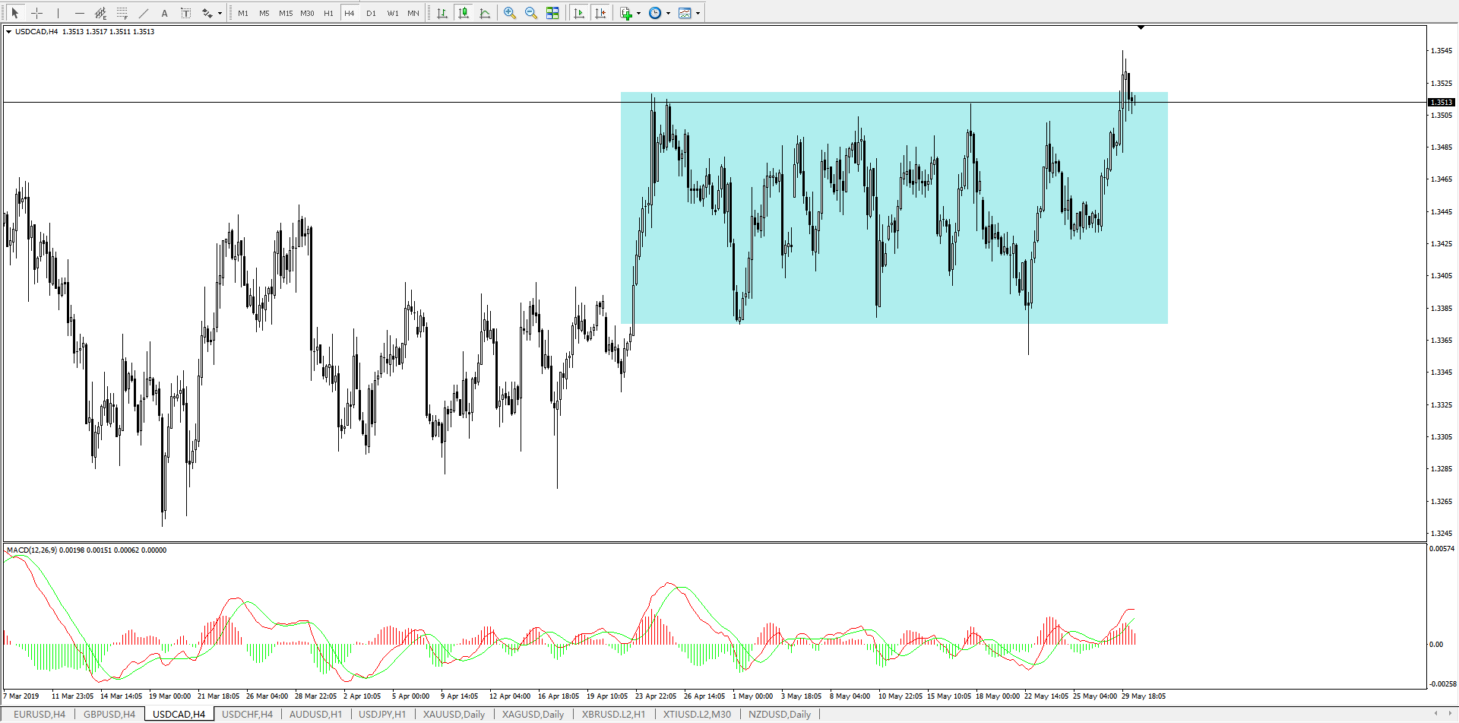1459x723 pixels.
Task: Select the USDCAD,H4 chart tab
Action: coord(179,714)
